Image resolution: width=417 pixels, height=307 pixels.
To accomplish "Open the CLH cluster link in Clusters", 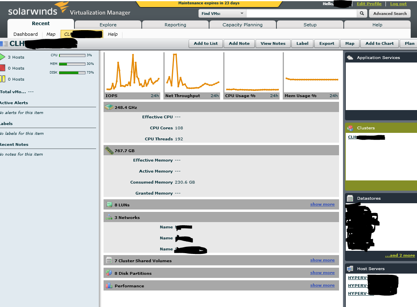I will [366, 137].
